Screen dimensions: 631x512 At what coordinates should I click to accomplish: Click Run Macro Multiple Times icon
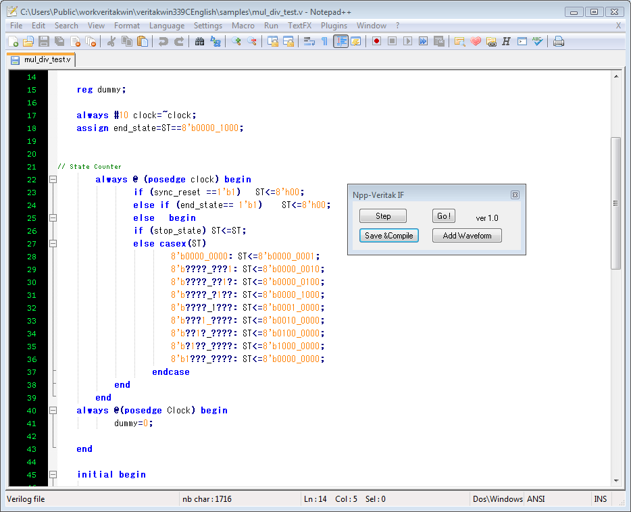[x=424, y=41]
